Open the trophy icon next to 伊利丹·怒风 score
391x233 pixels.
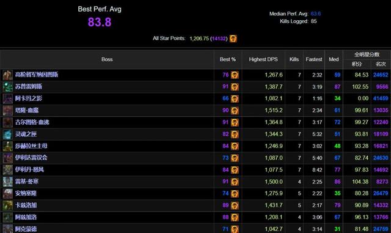(x=235, y=170)
